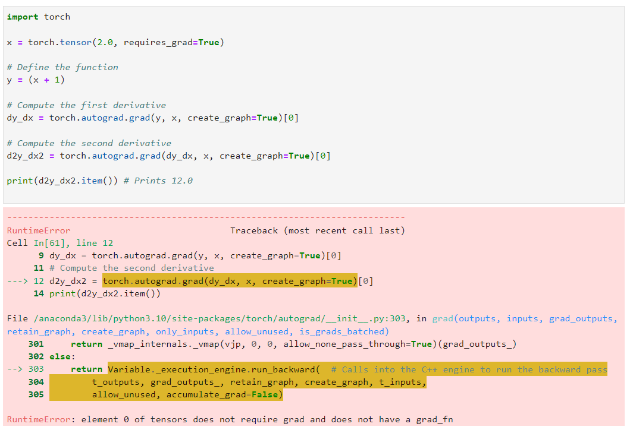Click the 'Prints 12.0' inline comment
The width and height of the screenshot is (633, 430).
pos(158,181)
